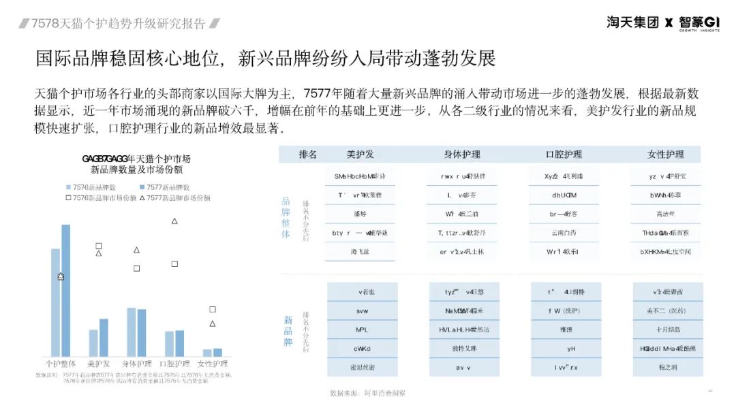Click the 美护发 table column header

360,155
